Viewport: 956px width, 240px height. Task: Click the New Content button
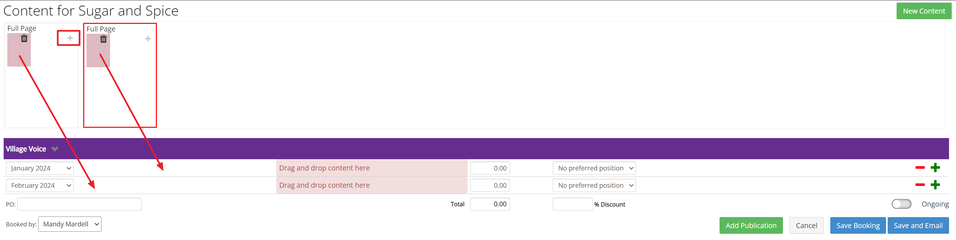click(924, 11)
